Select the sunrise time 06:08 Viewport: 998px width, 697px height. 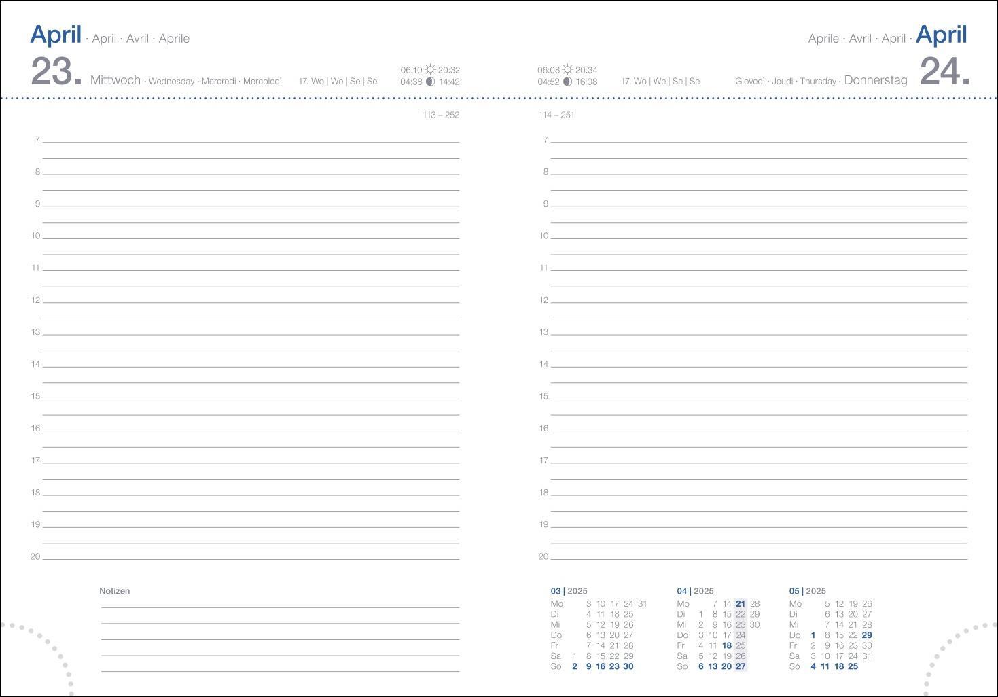(548, 70)
